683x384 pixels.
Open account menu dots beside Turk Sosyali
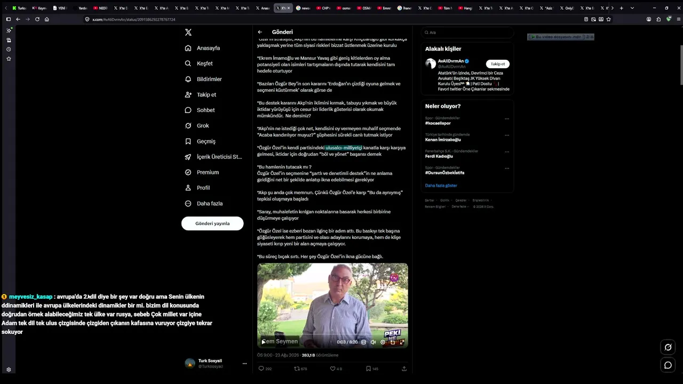(244, 364)
